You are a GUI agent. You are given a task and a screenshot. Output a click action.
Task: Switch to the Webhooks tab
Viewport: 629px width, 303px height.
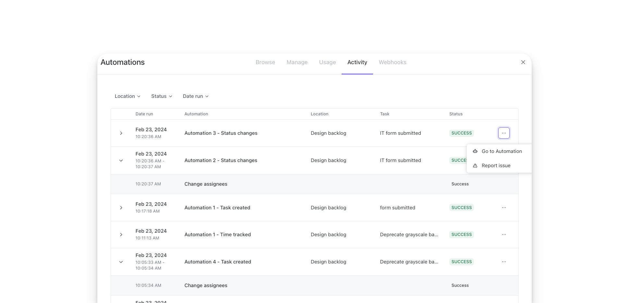click(392, 62)
